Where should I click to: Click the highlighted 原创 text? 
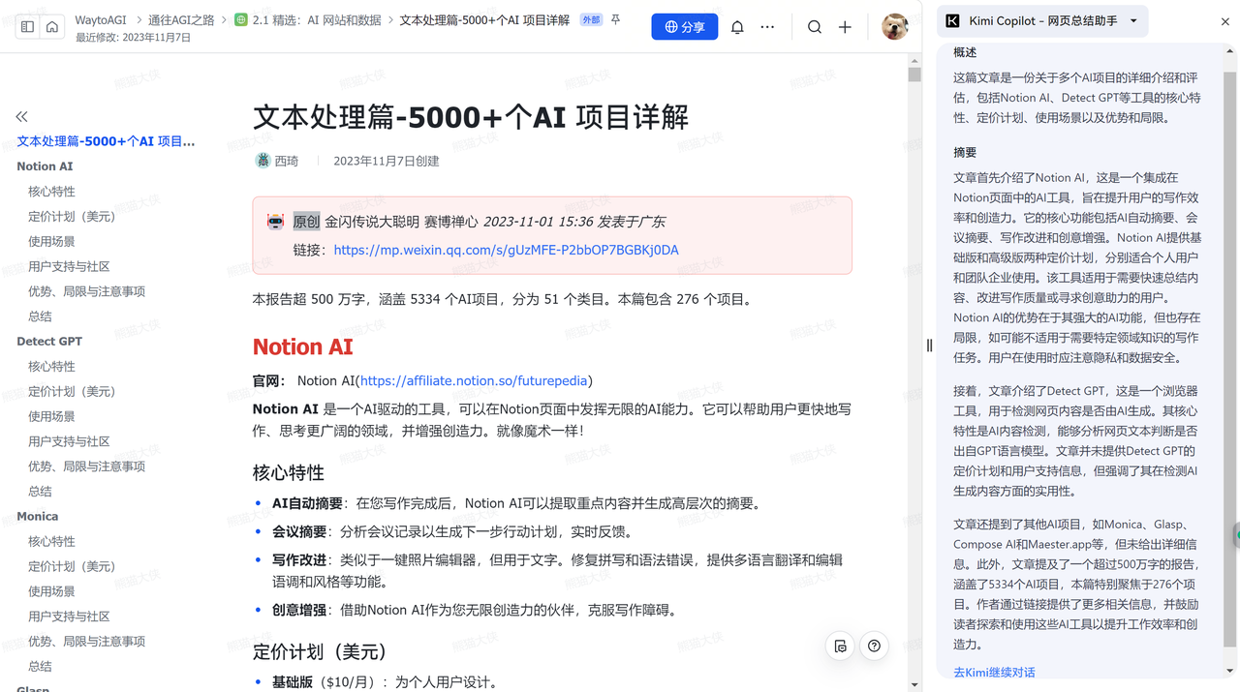point(306,222)
